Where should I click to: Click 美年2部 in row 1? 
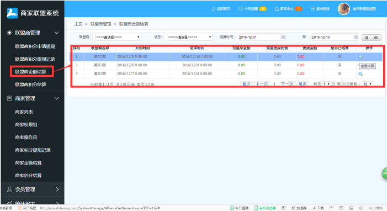(x=100, y=56)
